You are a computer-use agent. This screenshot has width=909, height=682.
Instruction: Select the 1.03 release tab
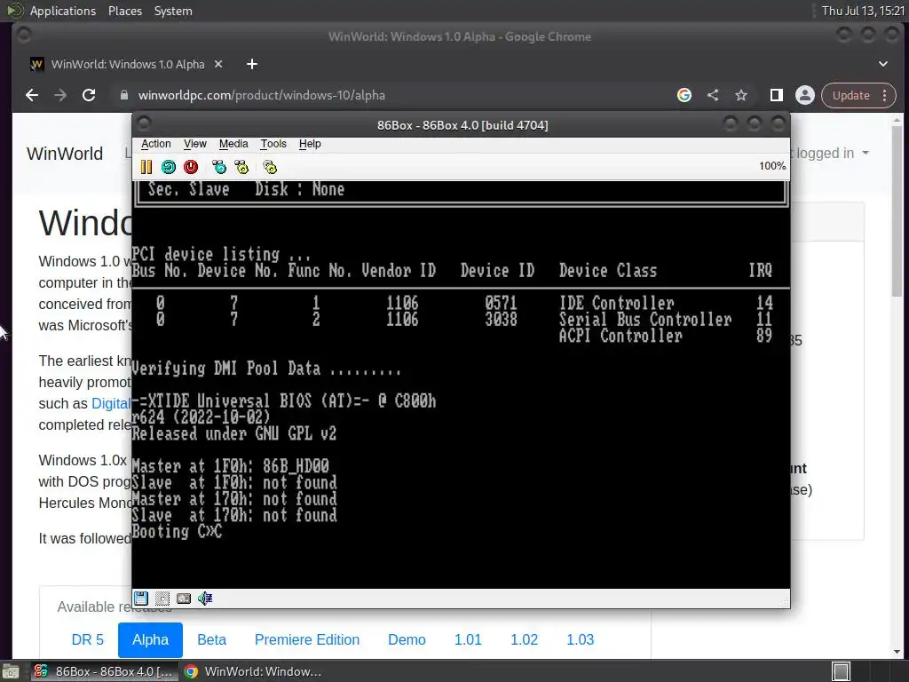581,639
